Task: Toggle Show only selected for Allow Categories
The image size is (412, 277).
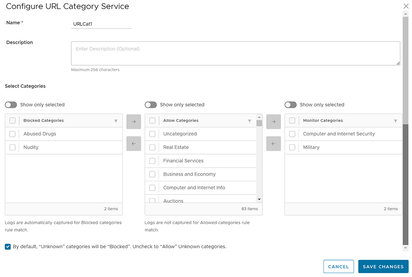Action: pos(151,105)
